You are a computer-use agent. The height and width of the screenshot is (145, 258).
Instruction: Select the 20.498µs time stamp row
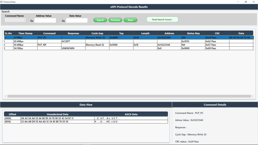point(25,41)
